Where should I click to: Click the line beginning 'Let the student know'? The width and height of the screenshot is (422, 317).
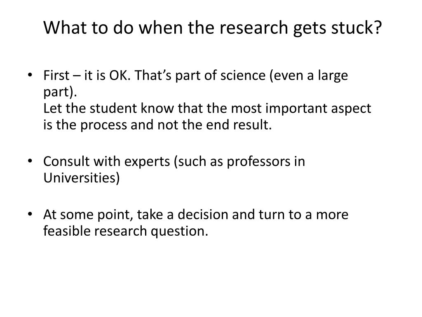[x=207, y=109]
